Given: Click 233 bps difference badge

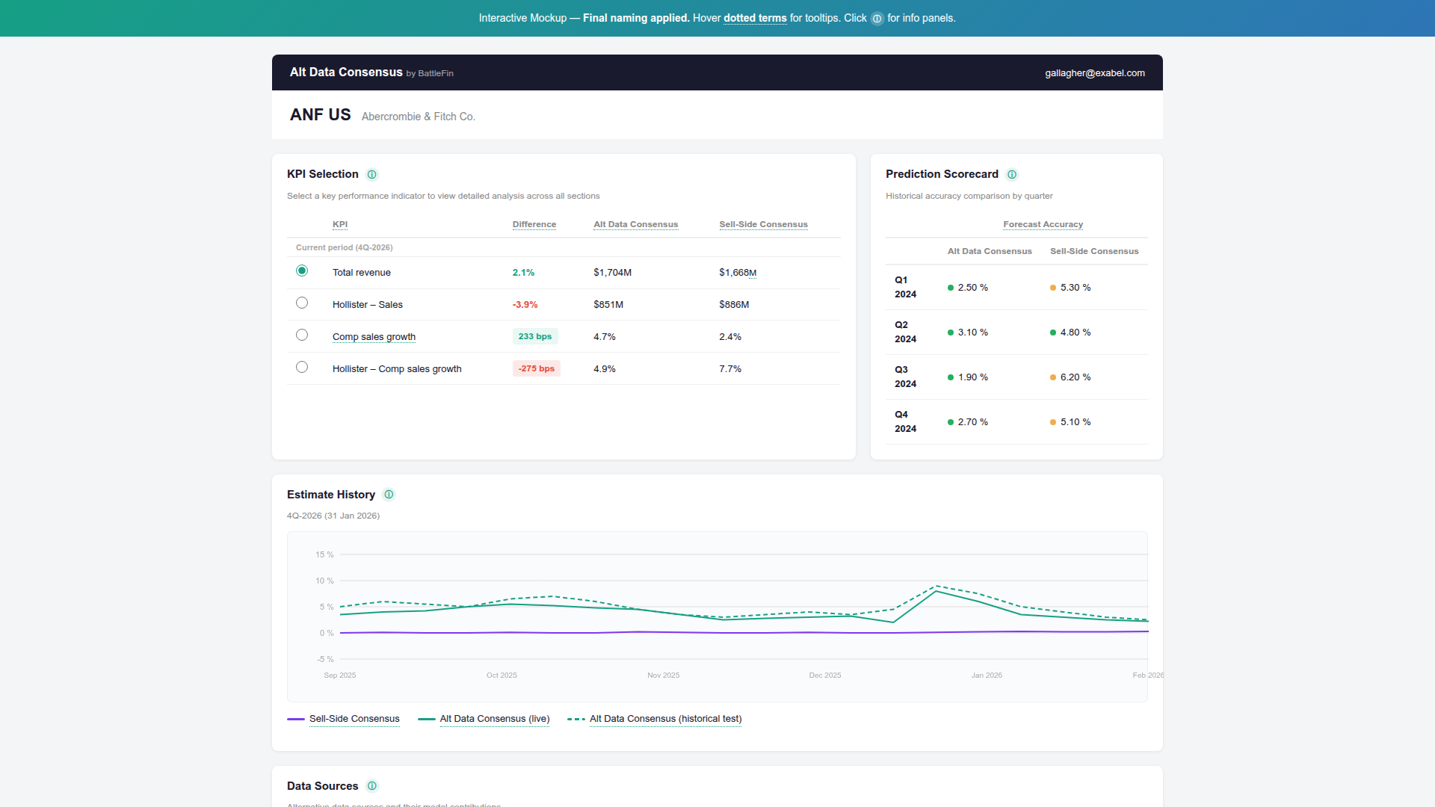Looking at the screenshot, I should [x=535, y=336].
